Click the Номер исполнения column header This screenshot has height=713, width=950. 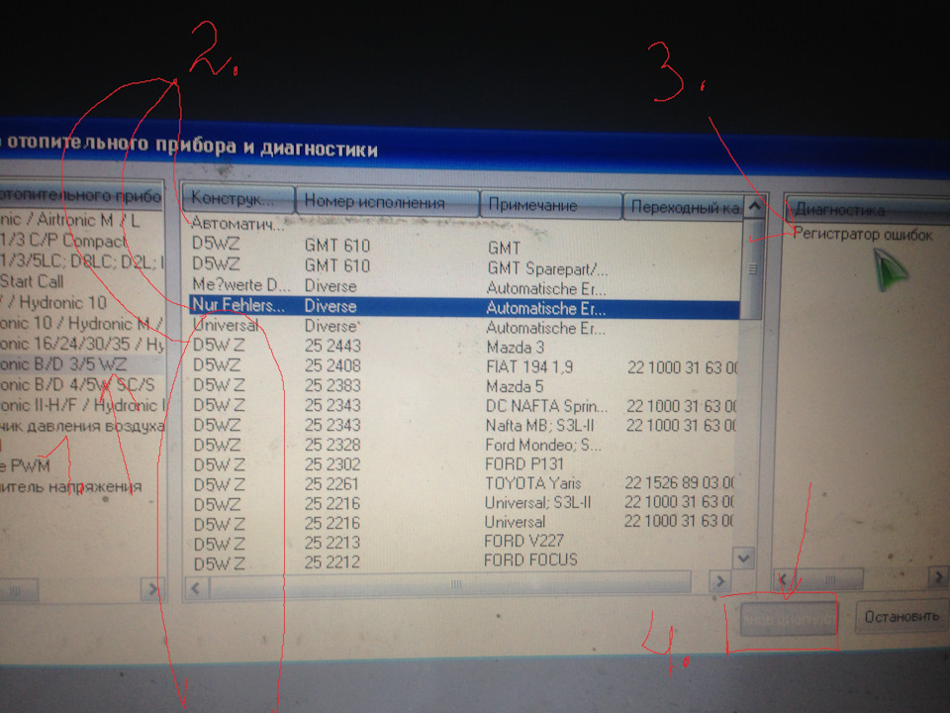click(x=387, y=202)
